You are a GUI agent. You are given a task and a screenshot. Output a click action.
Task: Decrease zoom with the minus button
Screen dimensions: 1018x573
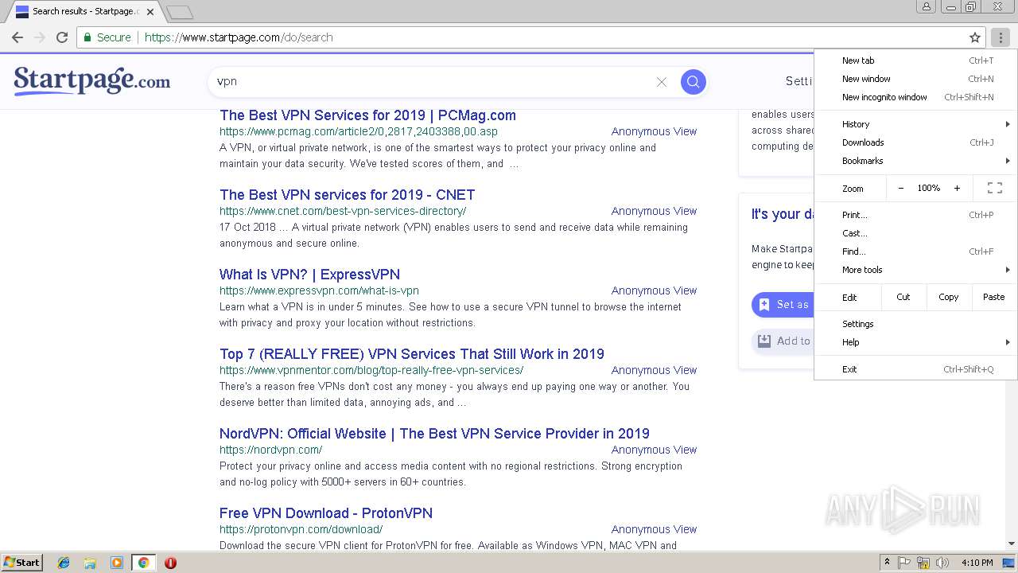tap(901, 188)
